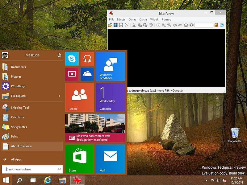Open File Explorer from the taskbar
This screenshot has width=247, height=185.
(x=62, y=180)
